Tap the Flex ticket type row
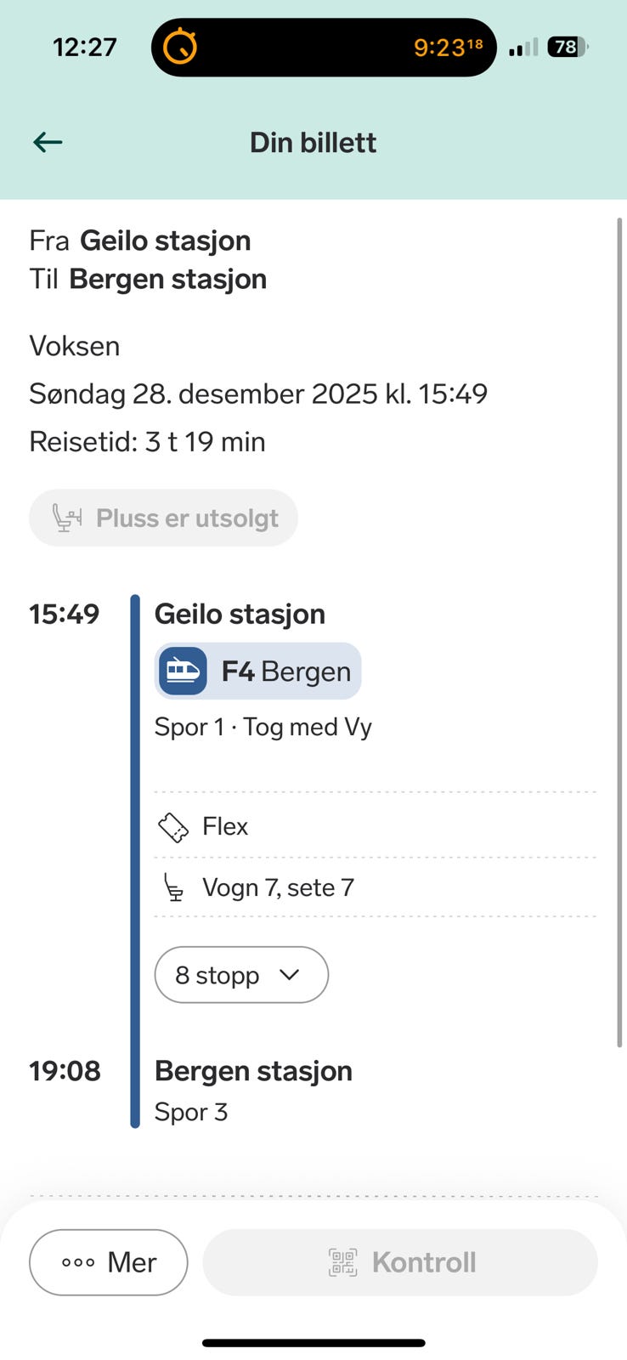This screenshot has height=1360, width=627. click(x=374, y=826)
